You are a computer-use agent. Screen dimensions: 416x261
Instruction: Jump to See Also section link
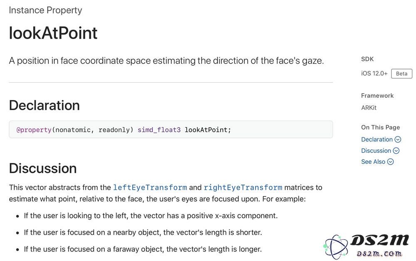(373, 162)
